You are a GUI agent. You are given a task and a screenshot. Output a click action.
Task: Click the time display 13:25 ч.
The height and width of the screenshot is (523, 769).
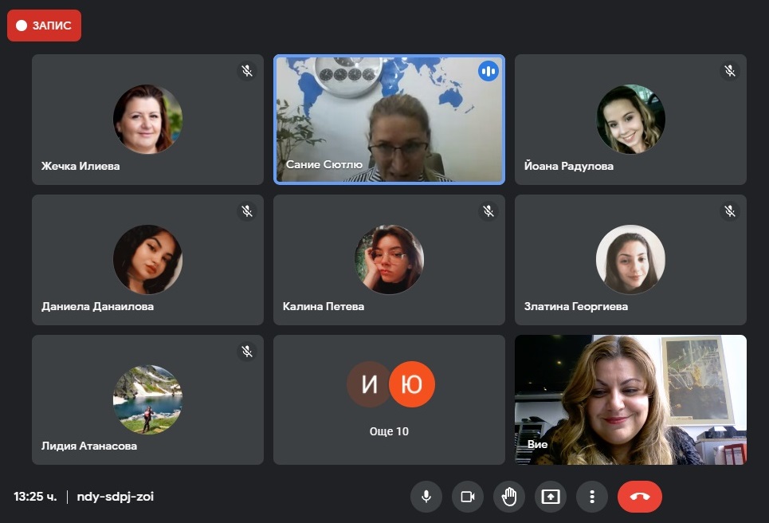click(35, 497)
